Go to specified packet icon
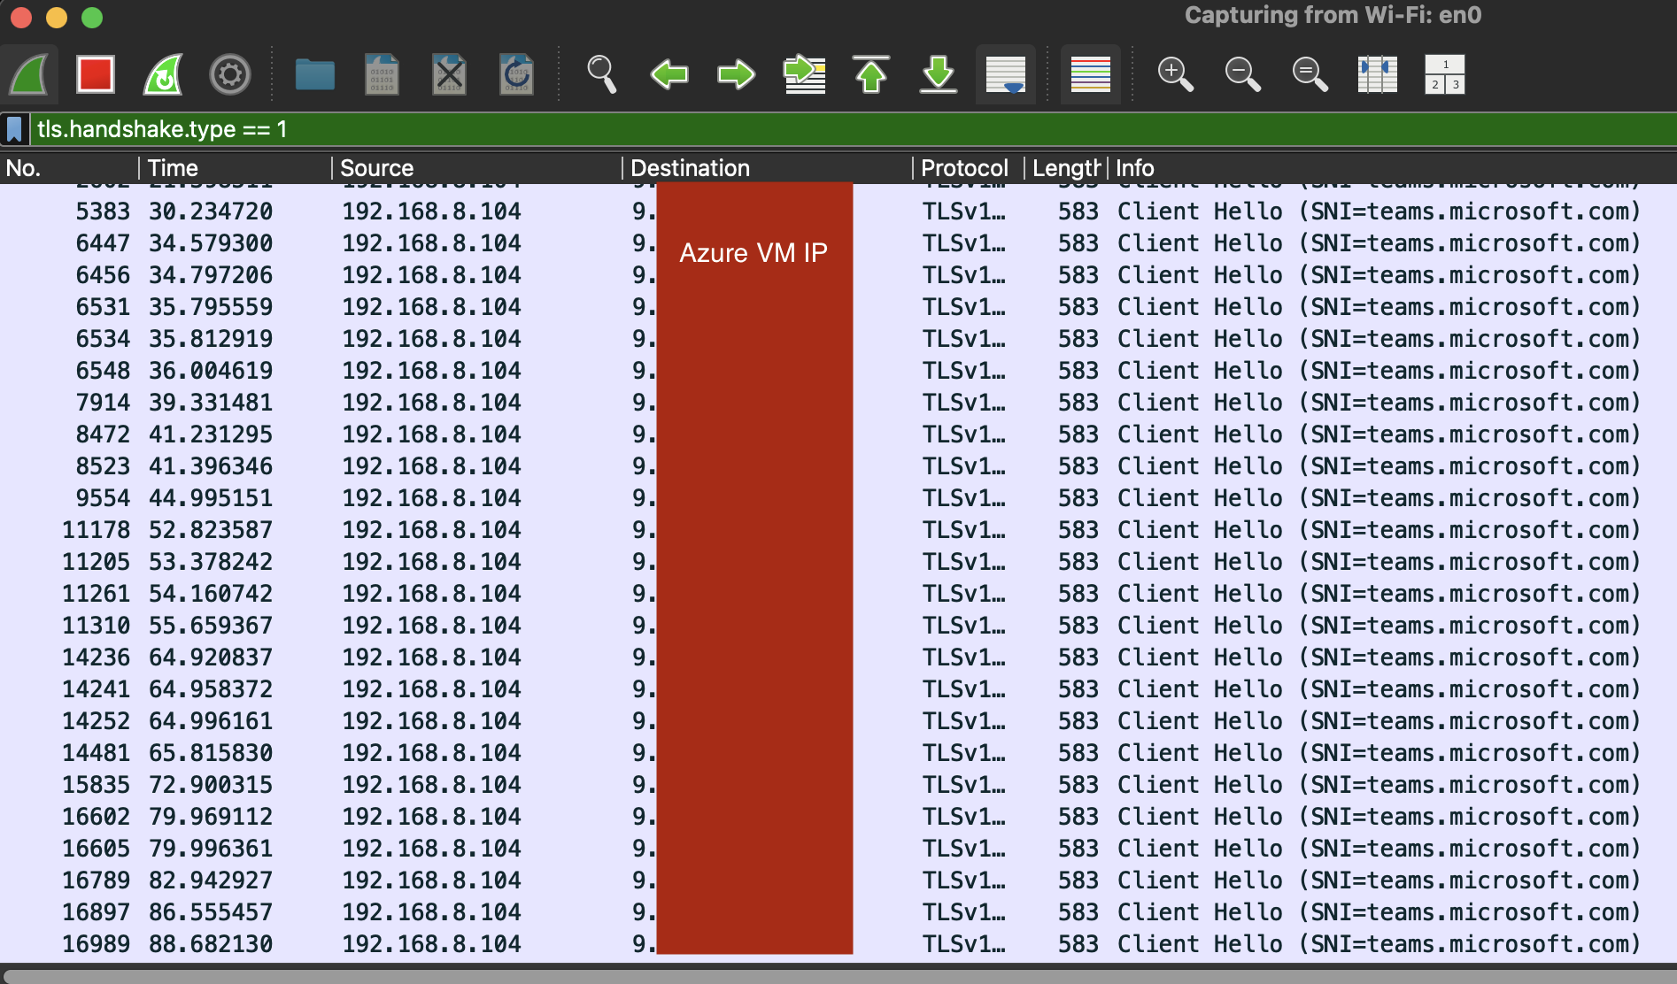 pyautogui.click(x=804, y=74)
